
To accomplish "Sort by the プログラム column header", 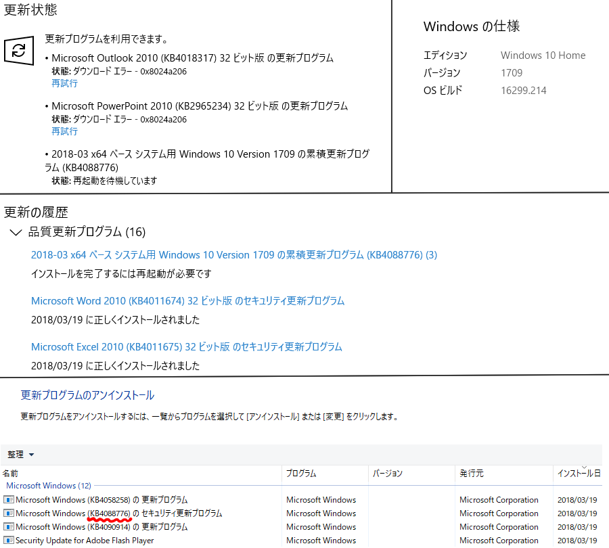I will coord(301,474).
